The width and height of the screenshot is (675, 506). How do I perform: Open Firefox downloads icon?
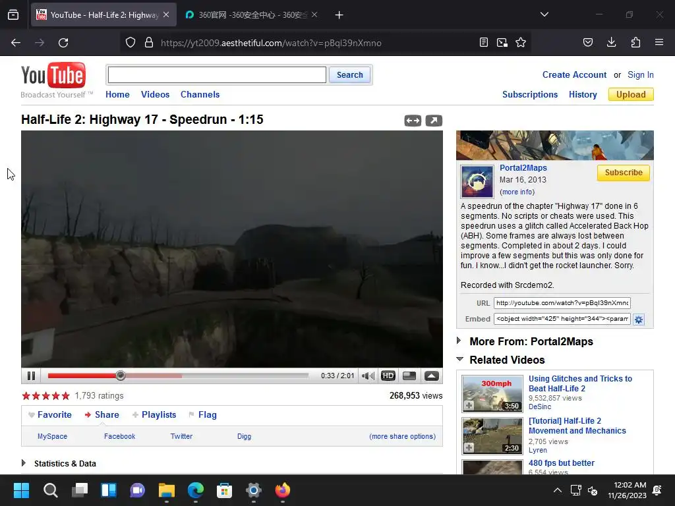[611, 42]
